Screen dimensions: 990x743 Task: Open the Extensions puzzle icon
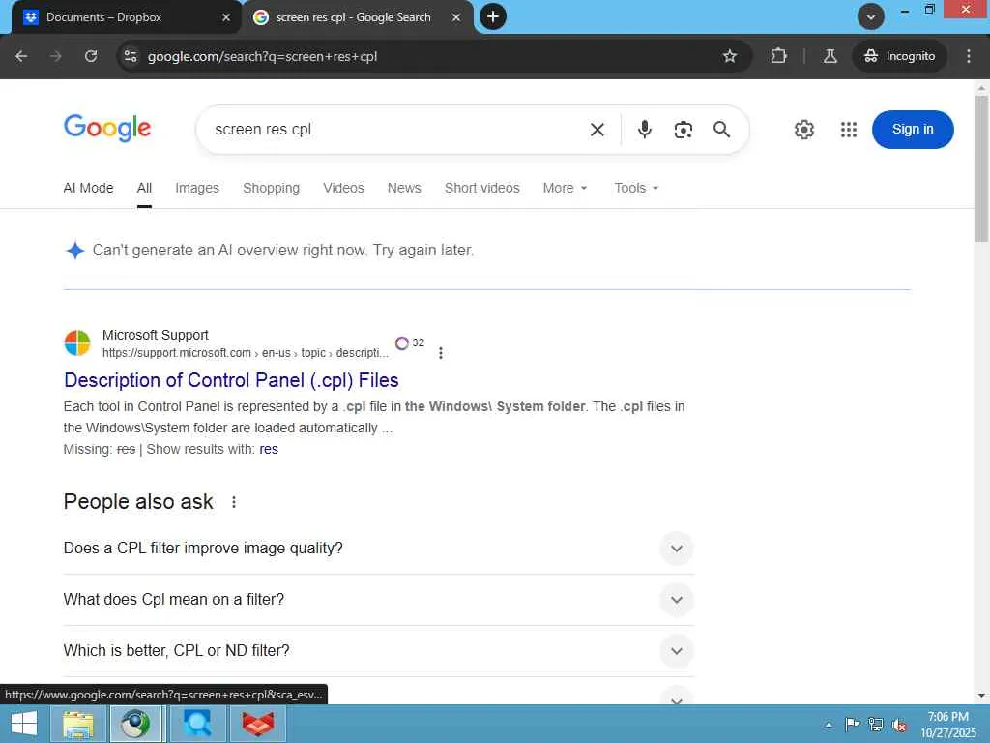pyautogui.click(x=778, y=56)
